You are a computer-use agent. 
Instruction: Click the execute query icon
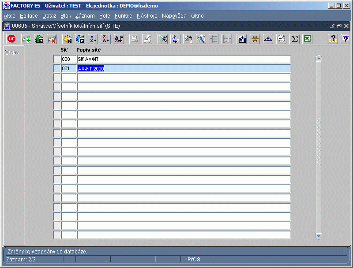[80, 39]
